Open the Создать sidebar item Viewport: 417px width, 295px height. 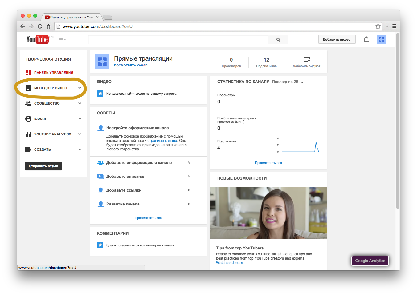(43, 149)
